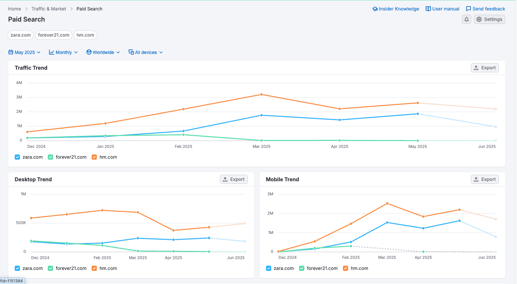Open the Monthly granularity dropdown
This screenshot has width=517, height=284.
point(63,52)
